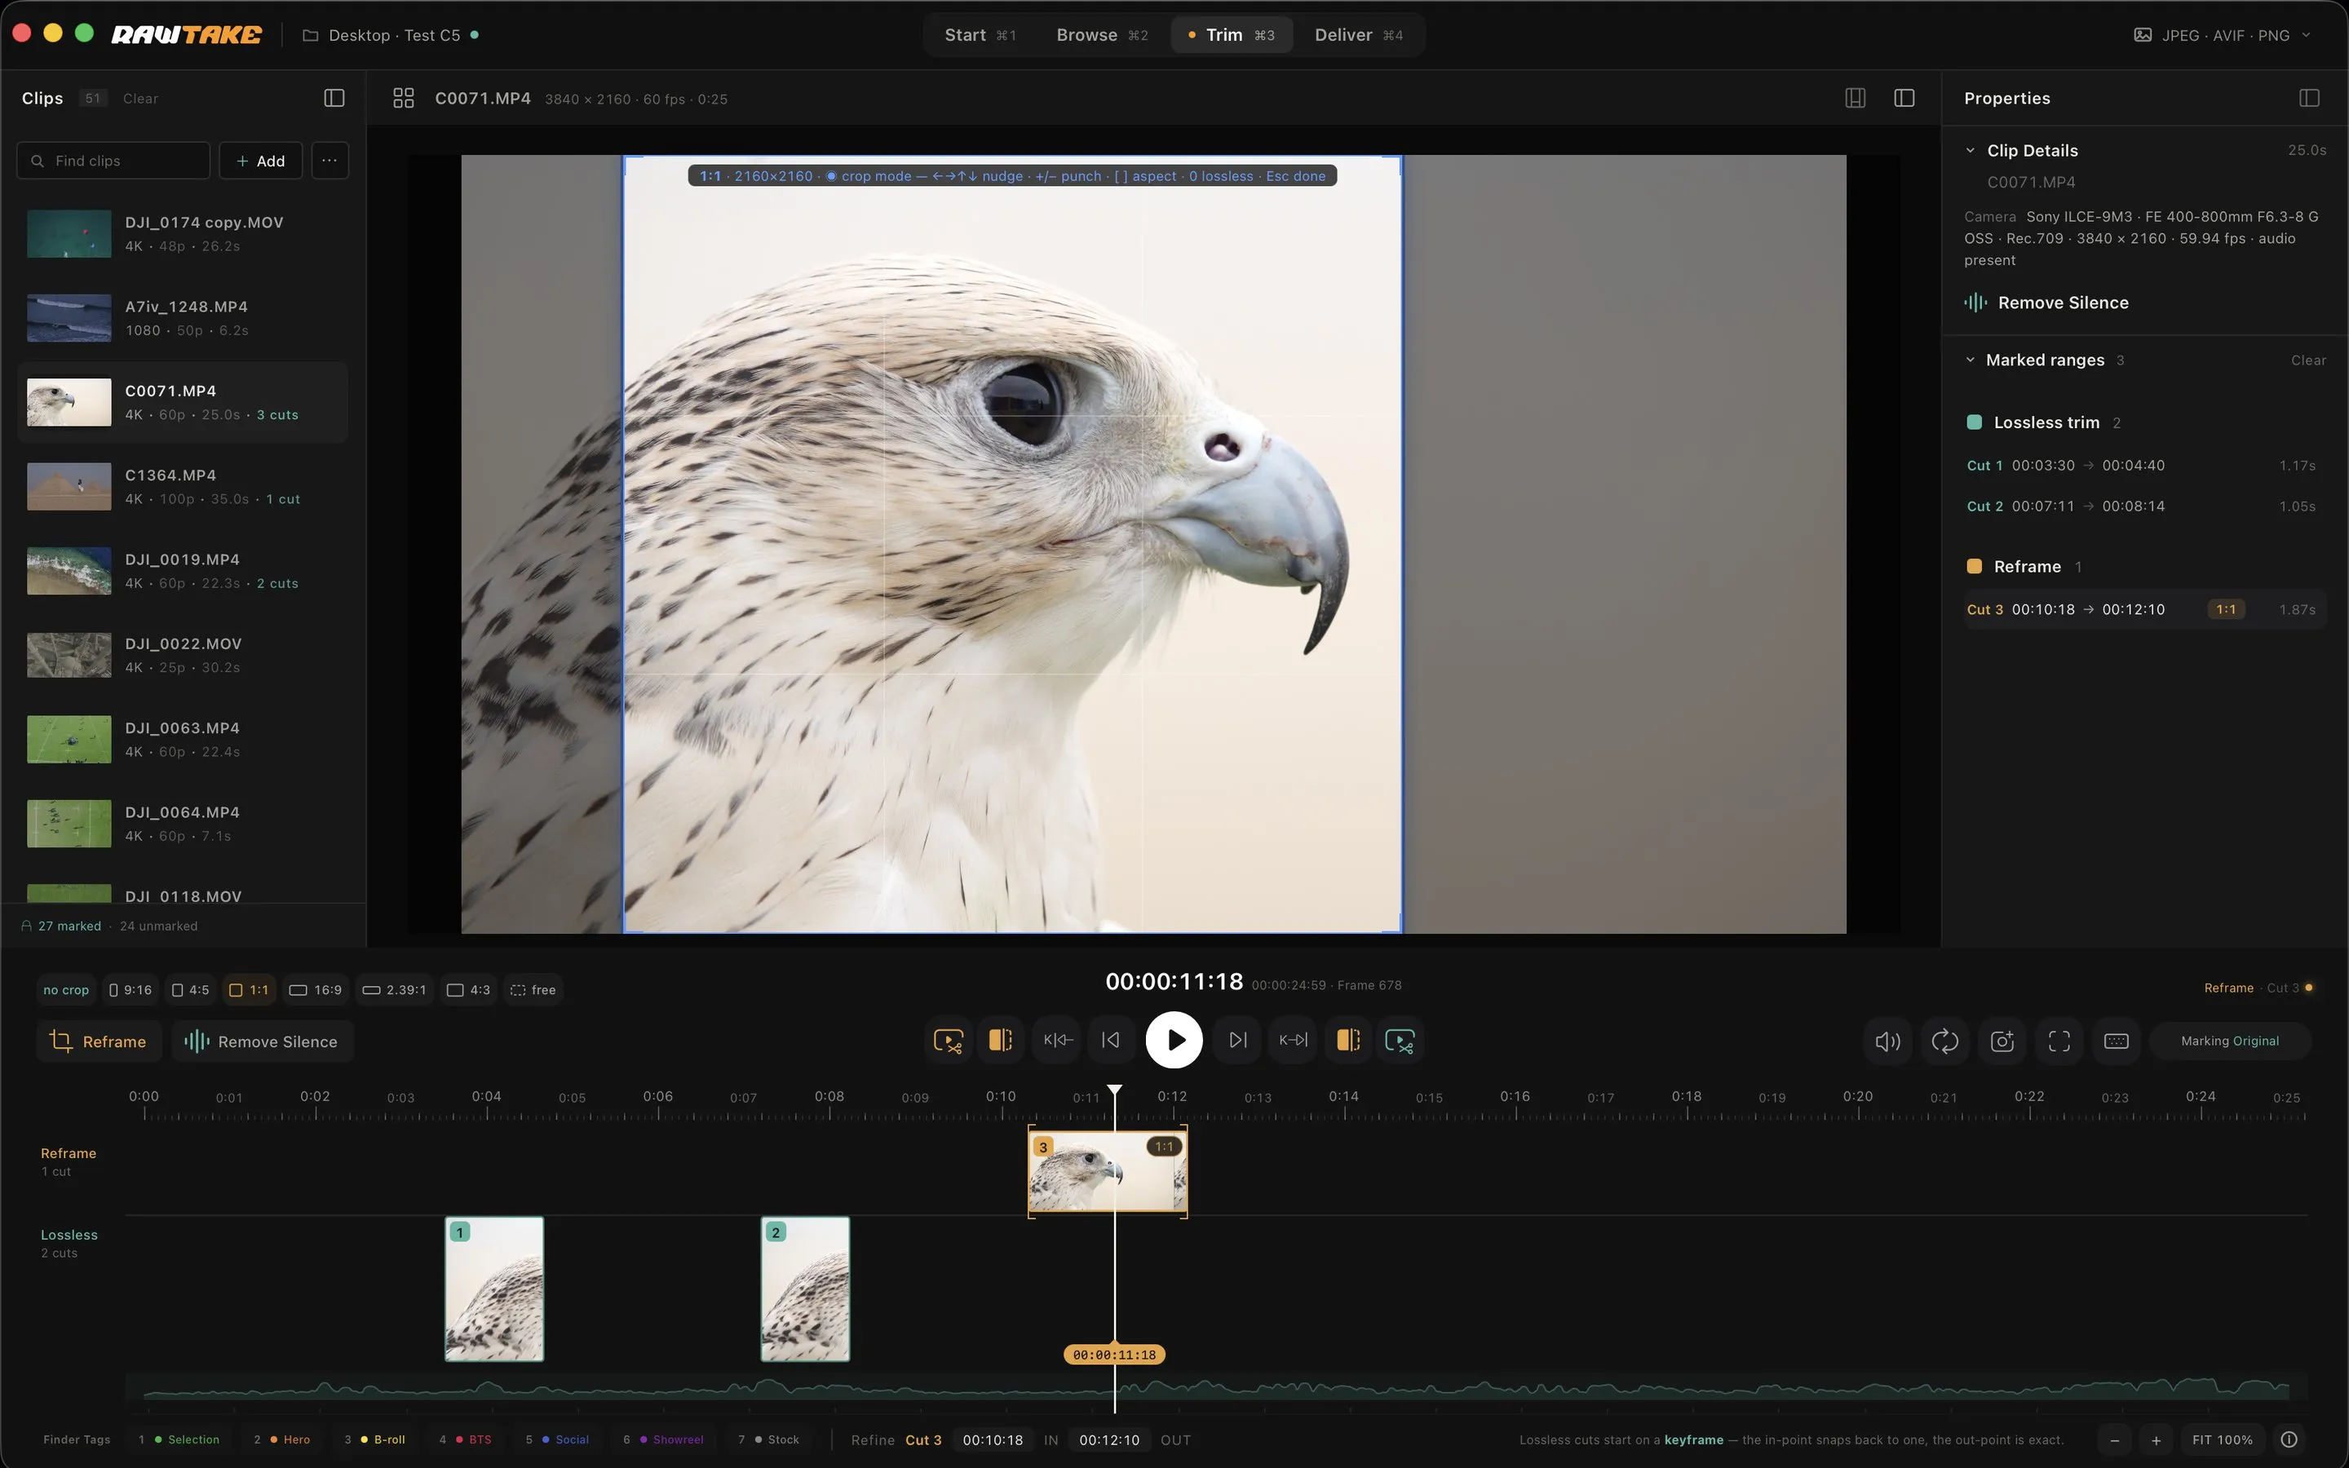Select Cut 3 reframe range row

pyautogui.click(x=2144, y=610)
